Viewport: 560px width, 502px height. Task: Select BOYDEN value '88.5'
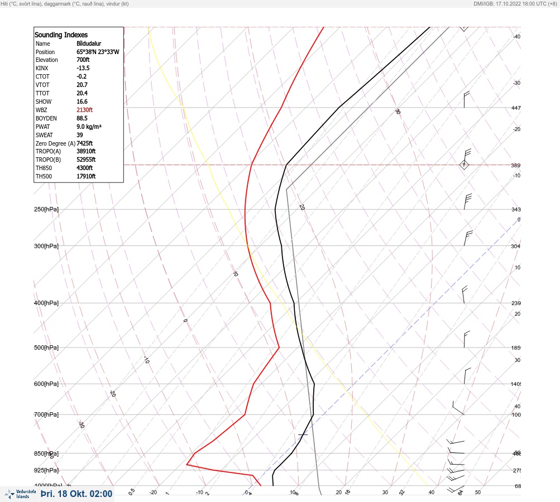click(x=82, y=118)
